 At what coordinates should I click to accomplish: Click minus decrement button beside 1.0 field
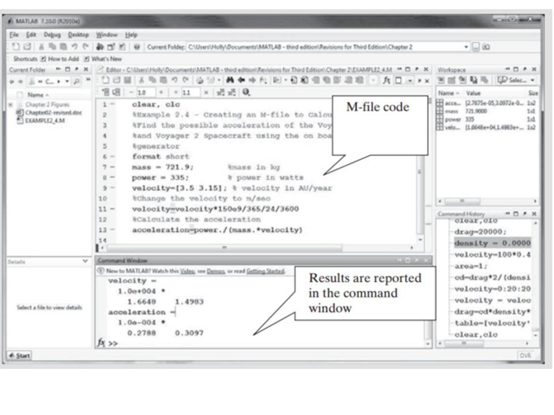coord(131,92)
